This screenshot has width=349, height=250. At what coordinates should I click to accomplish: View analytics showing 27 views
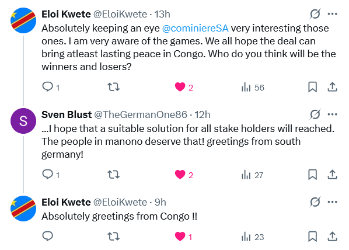point(252,175)
